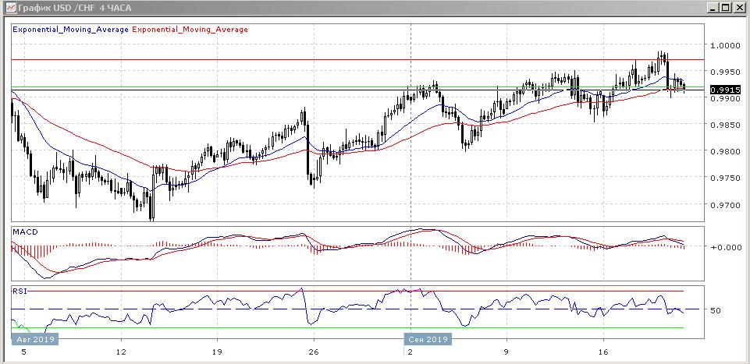Click date label 16 on time axis

coord(603,352)
